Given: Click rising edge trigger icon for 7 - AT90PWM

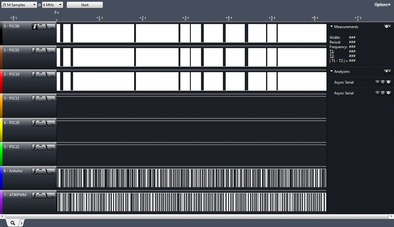Looking at the screenshot, I should [x=35, y=195].
